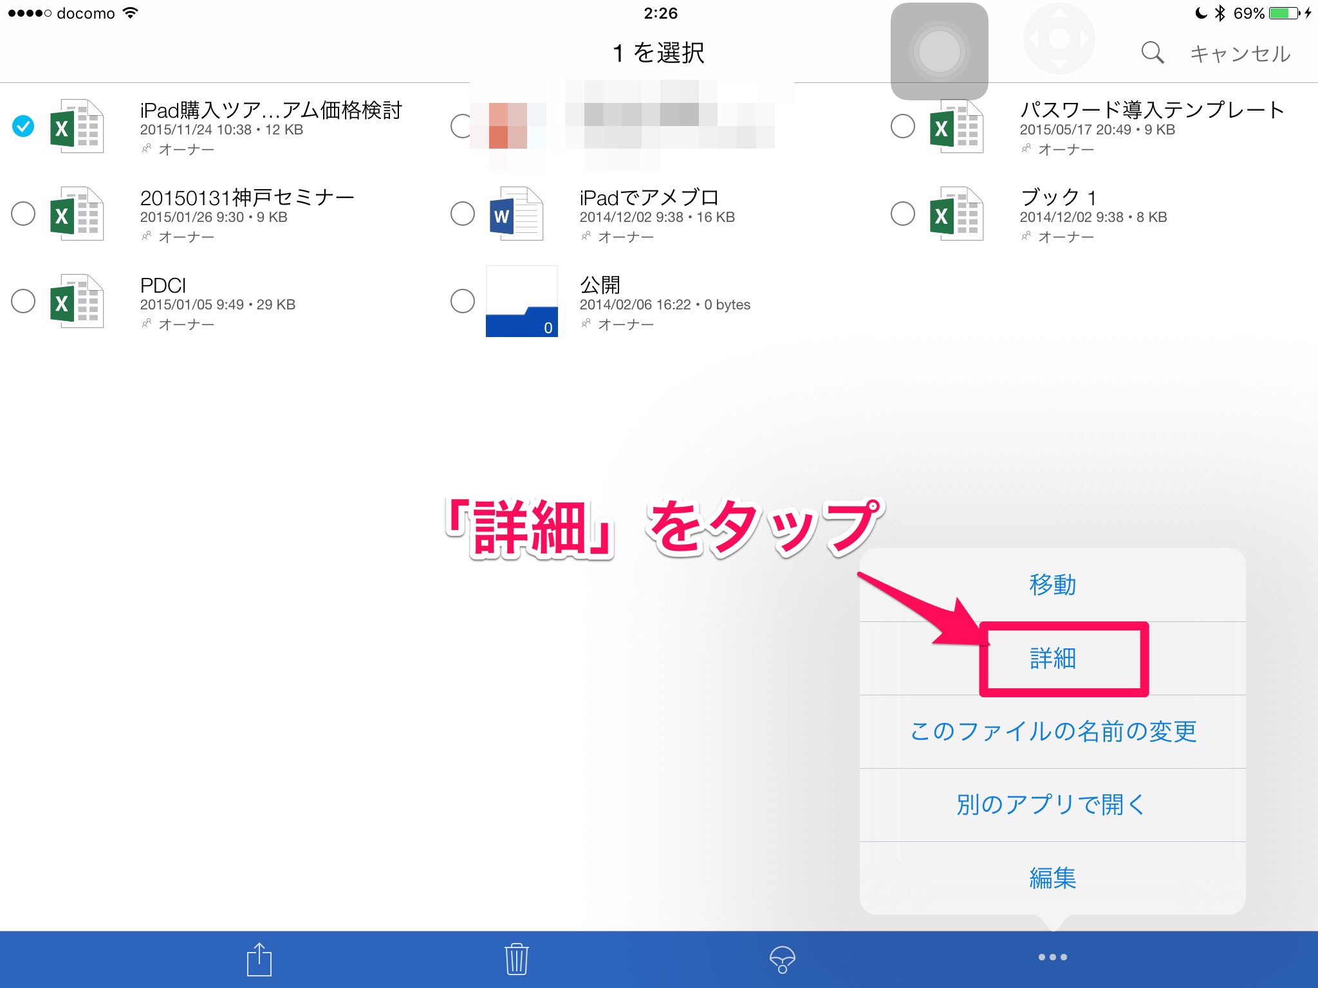The height and width of the screenshot is (988, 1318).
Task: Choose このファイルの名前の変更 menu option
Action: 1052,731
